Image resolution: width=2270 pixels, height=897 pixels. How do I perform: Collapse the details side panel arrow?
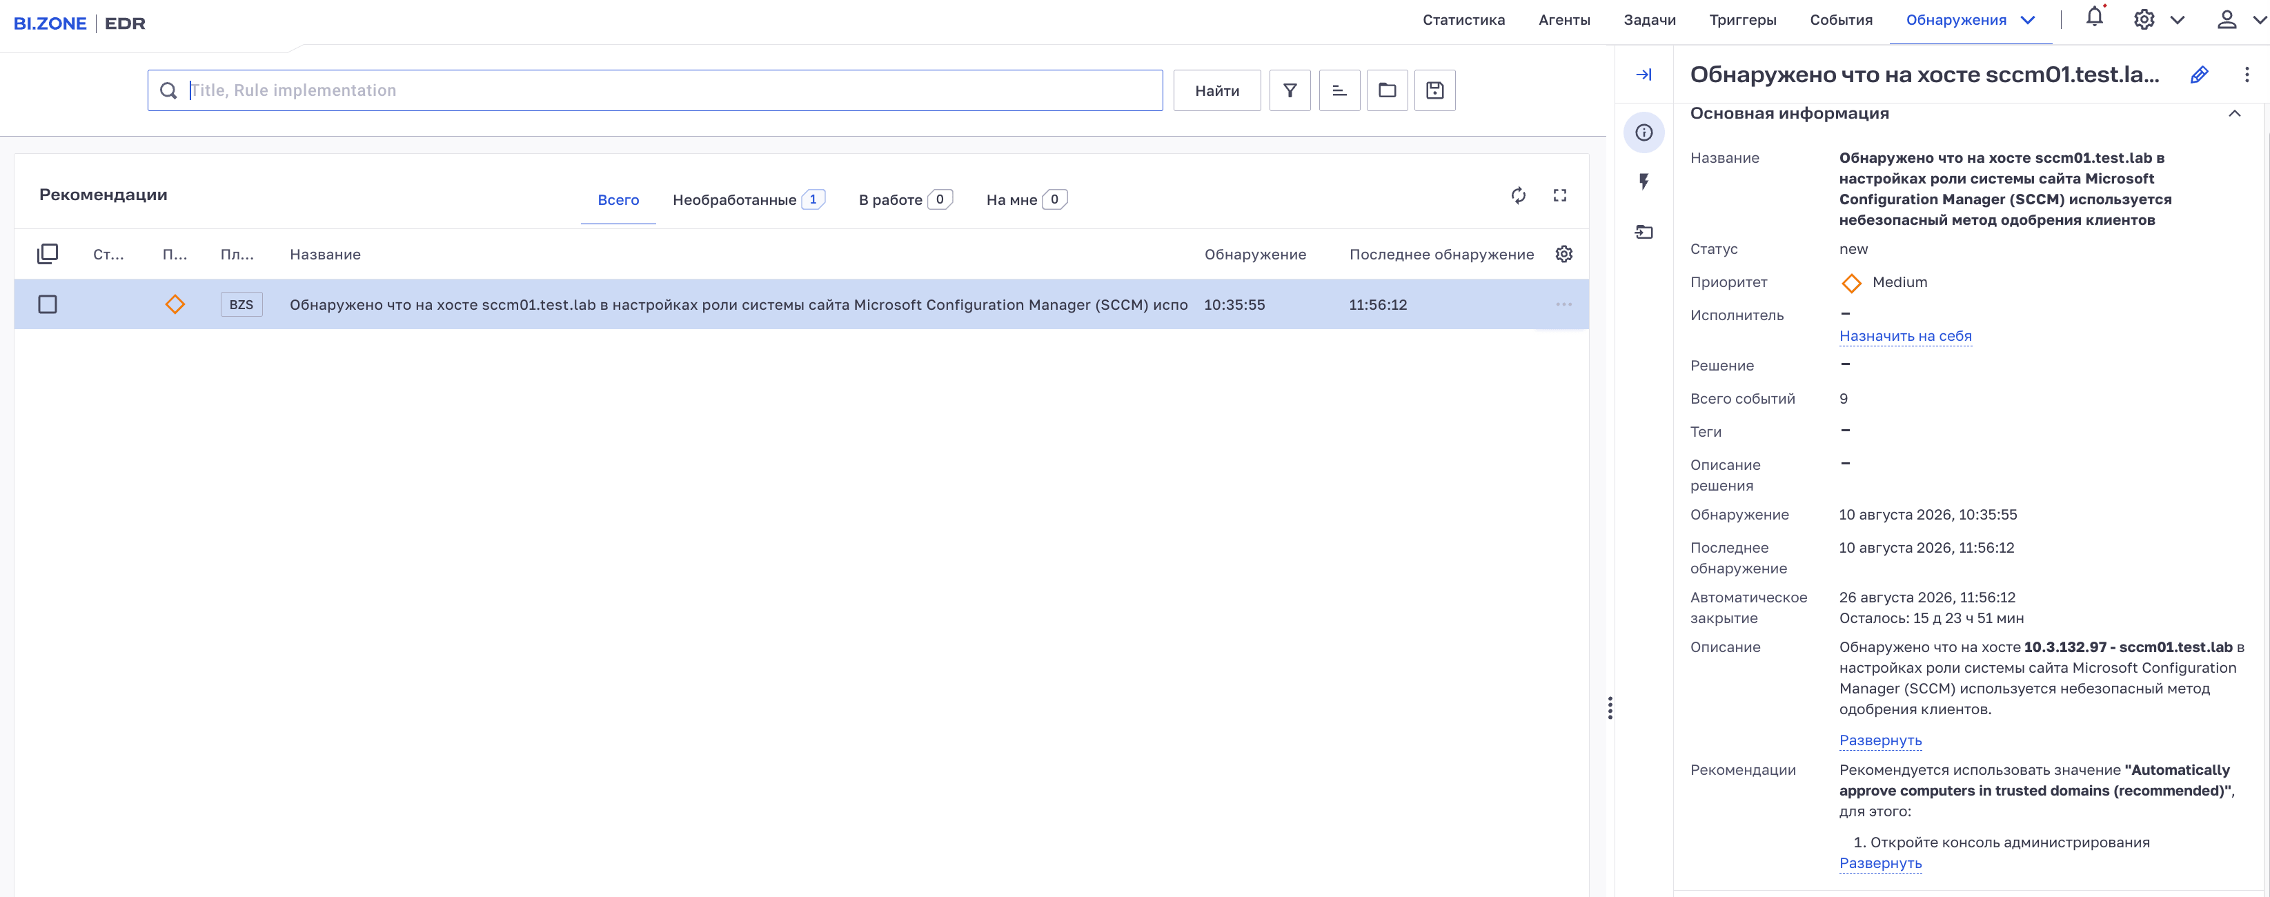[x=1644, y=75]
